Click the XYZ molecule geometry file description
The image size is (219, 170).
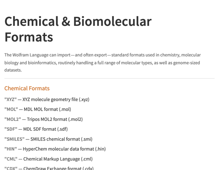point(56,99)
